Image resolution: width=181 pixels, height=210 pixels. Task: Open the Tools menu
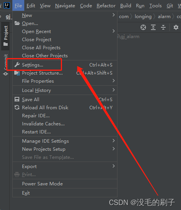click(x=156, y=6)
